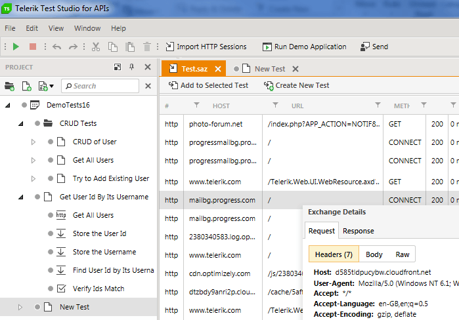Click the green Run test play icon

[16, 47]
